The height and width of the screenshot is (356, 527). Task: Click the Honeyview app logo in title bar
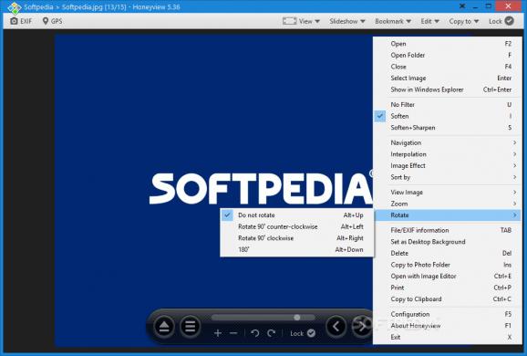coord(14,7)
